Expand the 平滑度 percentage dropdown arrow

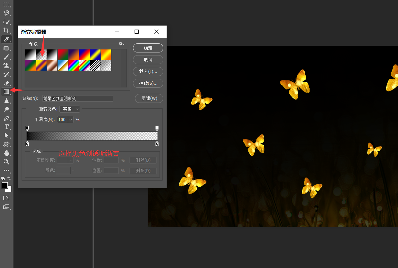pyautogui.click(x=70, y=119)
